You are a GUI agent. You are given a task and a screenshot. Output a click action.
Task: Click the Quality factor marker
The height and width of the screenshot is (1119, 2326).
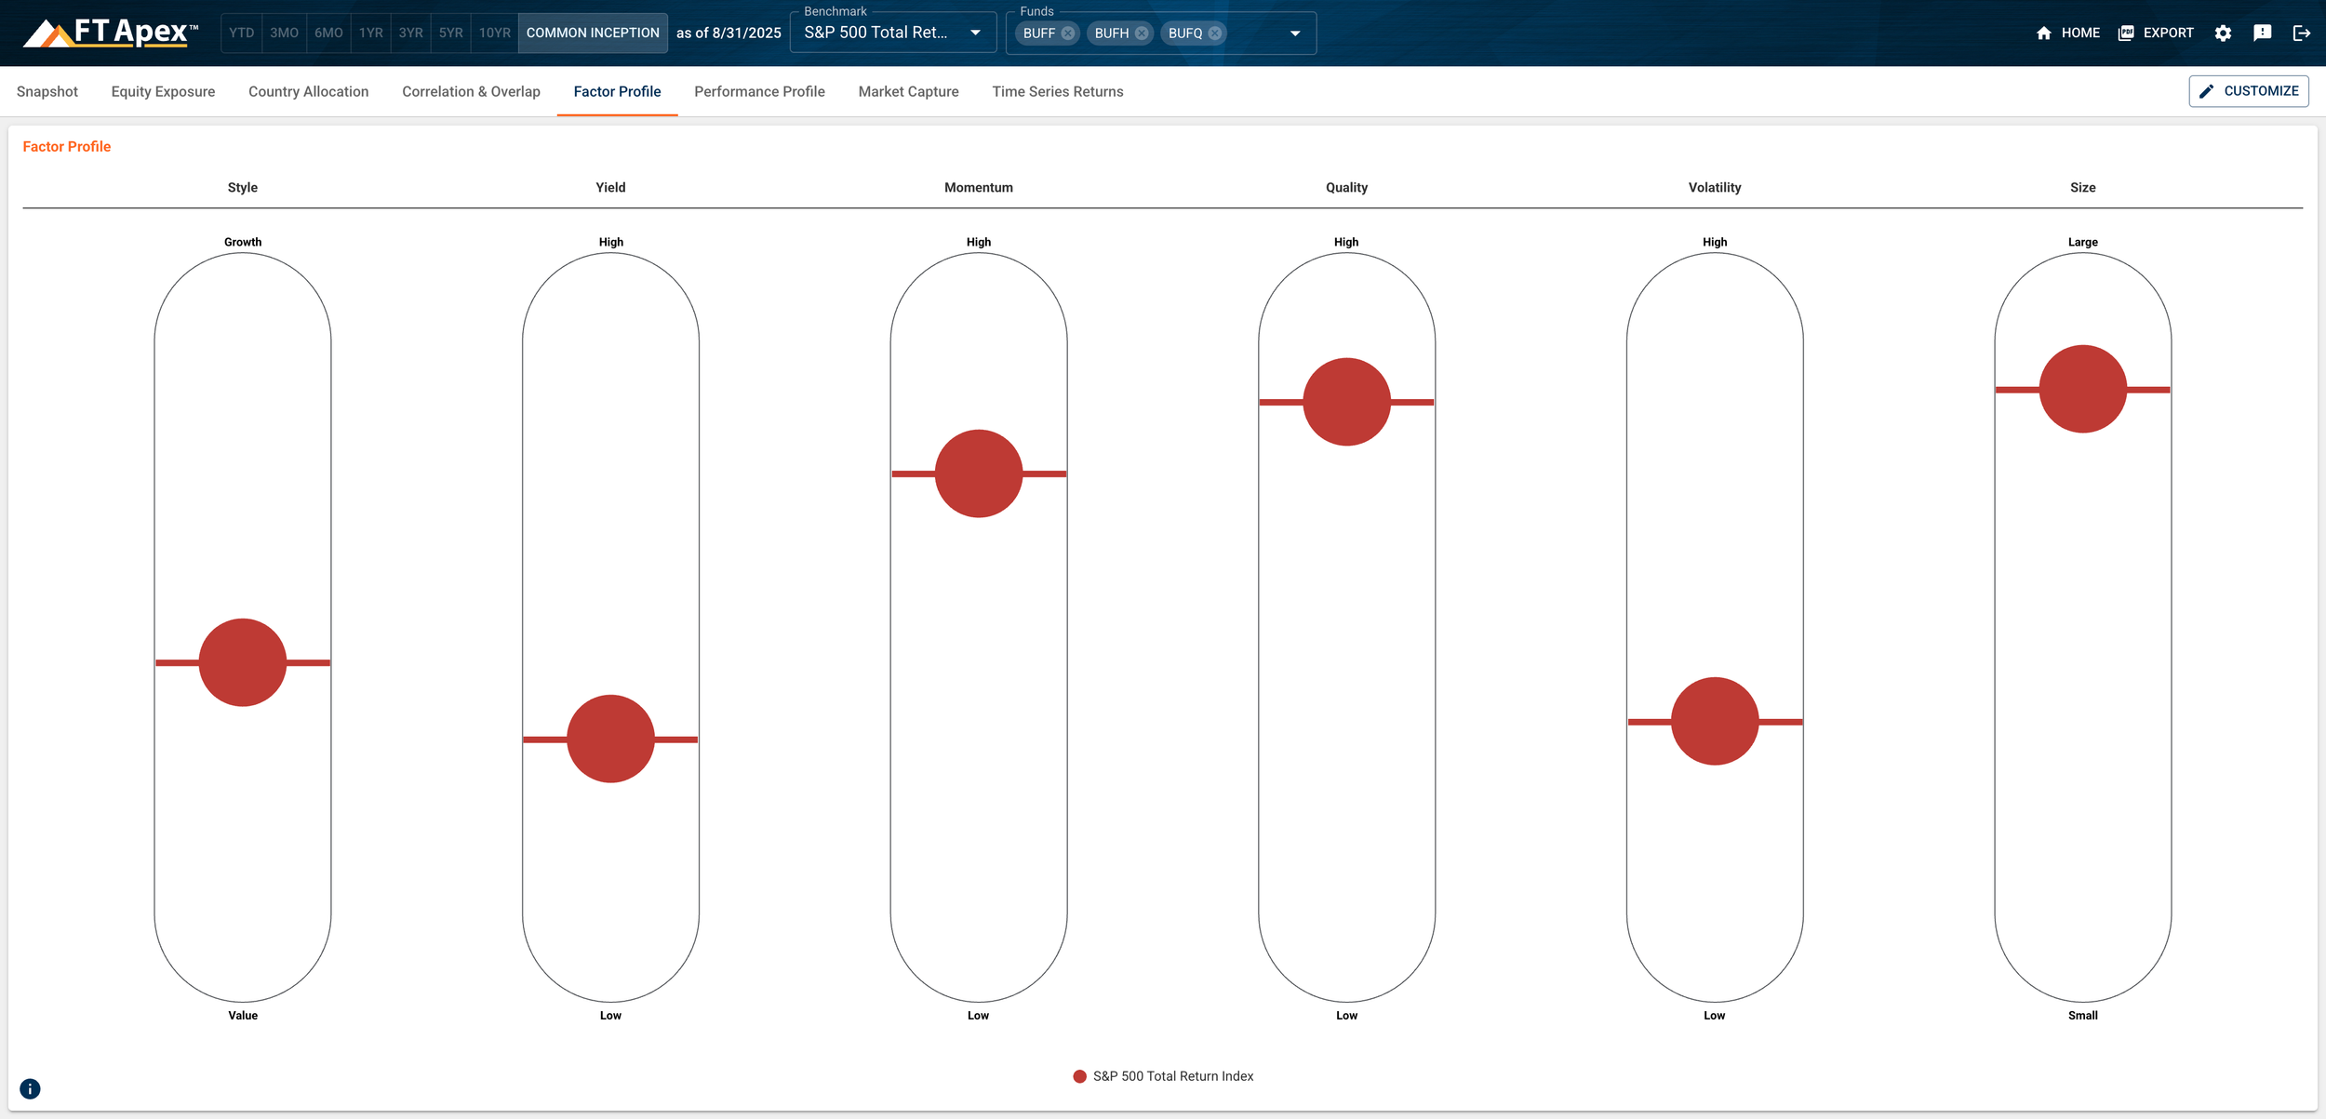(x=1345, y=401)
